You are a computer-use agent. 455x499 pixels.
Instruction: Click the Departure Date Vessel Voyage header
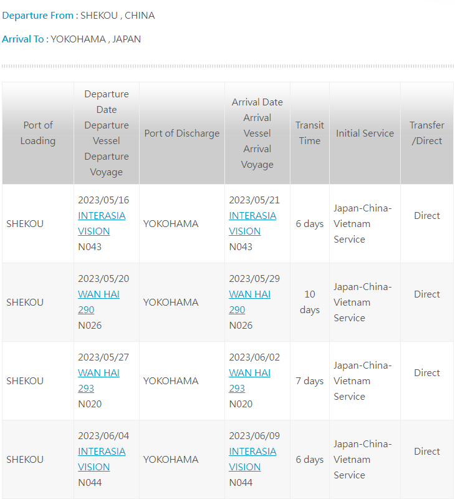(107, 133)
